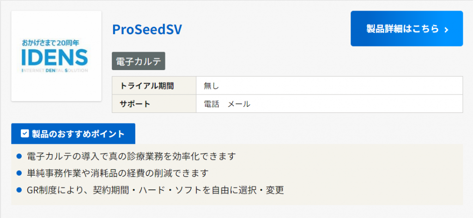Click the blue bullet before 単純事務作業
Image resolution: width=473 pixels, height=218 pixels.
[x=19, y=173]
